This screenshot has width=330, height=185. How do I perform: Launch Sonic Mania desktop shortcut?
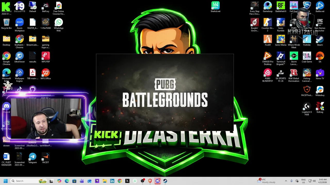[x=281, y=41]
